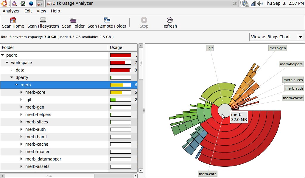Screen dimensions: 305x178
Task: Click the Scan Folder icon
Action: coord(73,20)
